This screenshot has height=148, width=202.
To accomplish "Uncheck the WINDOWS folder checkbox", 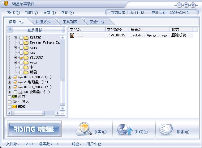I will (21, 58).
